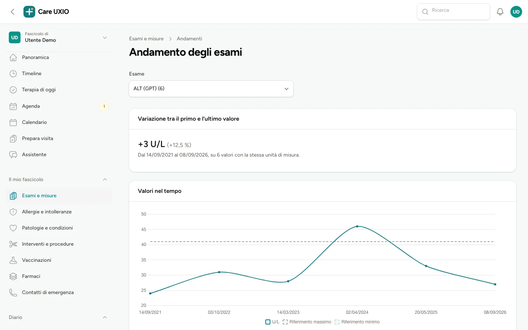Screen dimensions: 528x330
Task: Click the 'Valori nel tempo' heading
Action: 159,191
